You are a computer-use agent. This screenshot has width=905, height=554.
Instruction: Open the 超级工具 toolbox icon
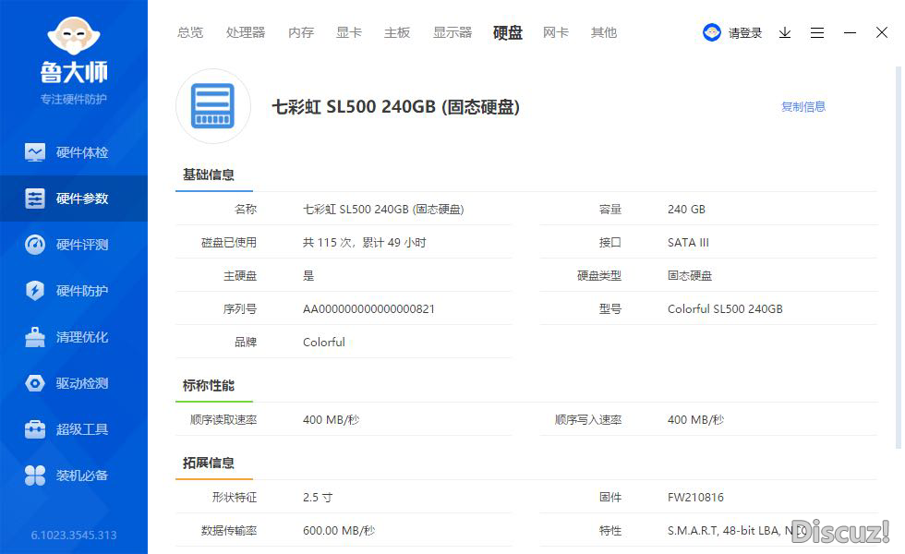click(x=35, y=429)
